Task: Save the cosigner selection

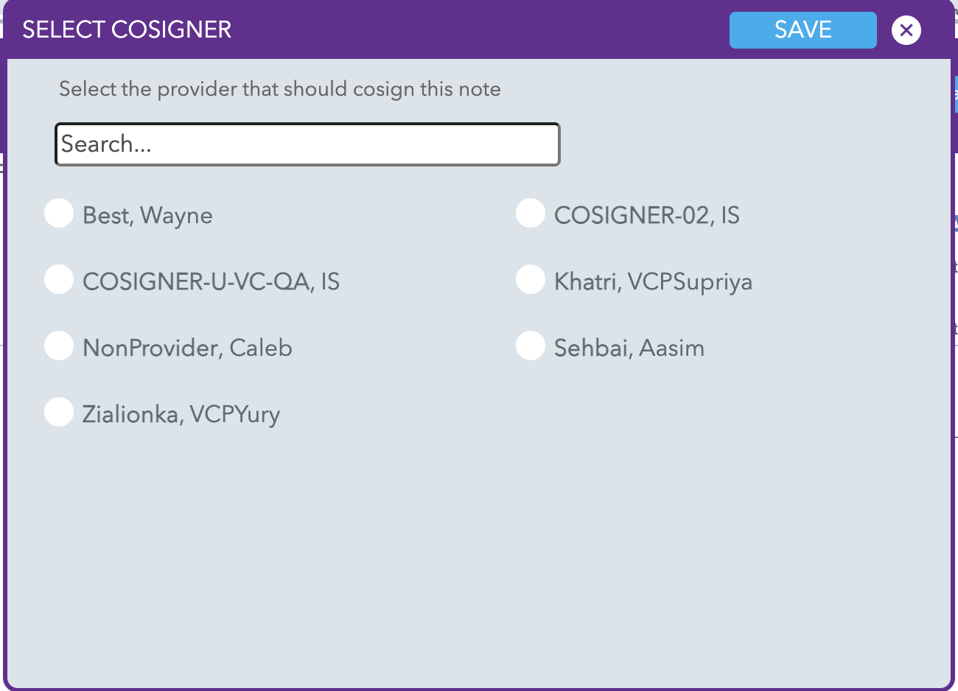Action: [803, 30]
